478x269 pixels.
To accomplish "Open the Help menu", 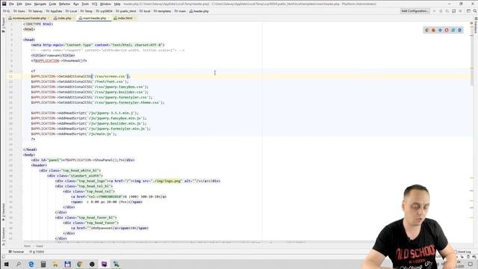I will pyautogui.click(x=117, y=4).
